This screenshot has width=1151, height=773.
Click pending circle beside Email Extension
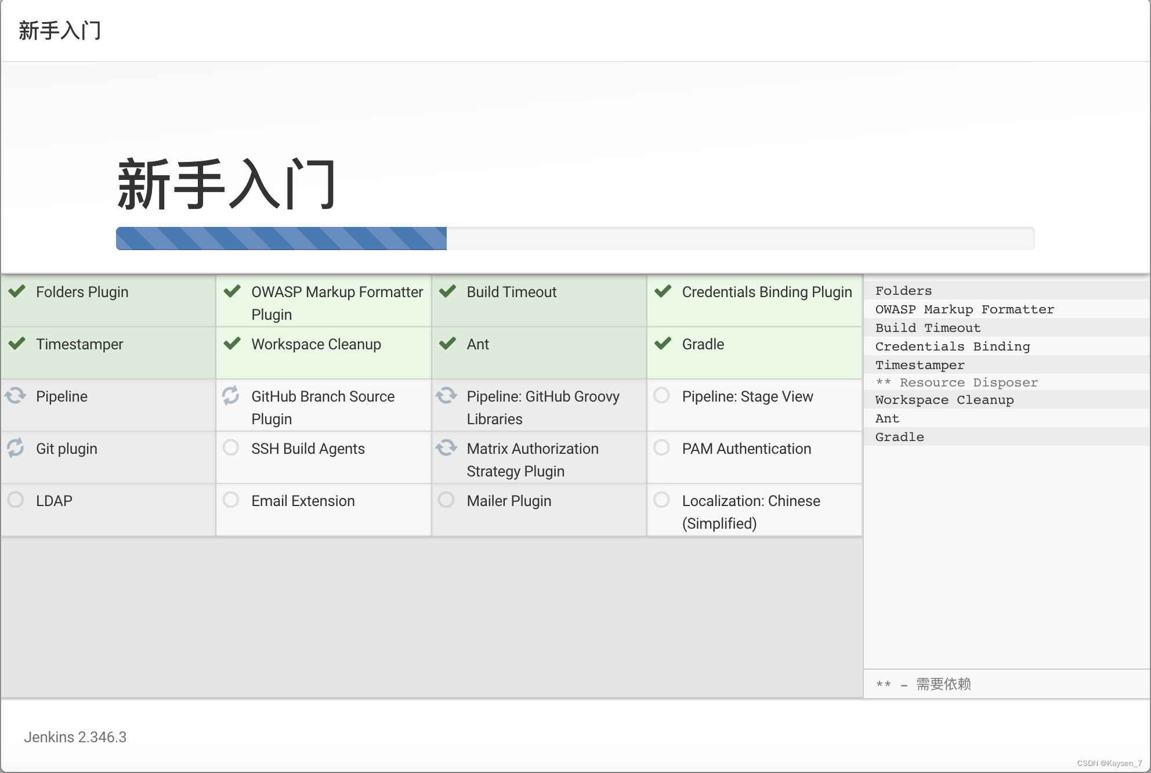click(231, 500)
